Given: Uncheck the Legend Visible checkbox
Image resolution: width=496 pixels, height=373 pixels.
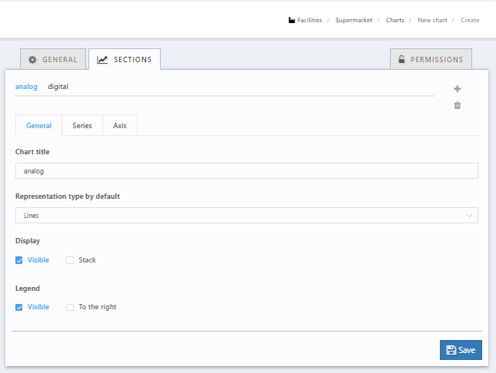Looking at the screenshot, I should click(19, 307).
